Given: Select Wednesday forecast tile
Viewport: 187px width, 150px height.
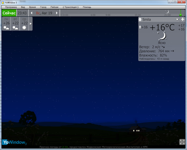Looking at the screenshot, I should tap(24, 24).
